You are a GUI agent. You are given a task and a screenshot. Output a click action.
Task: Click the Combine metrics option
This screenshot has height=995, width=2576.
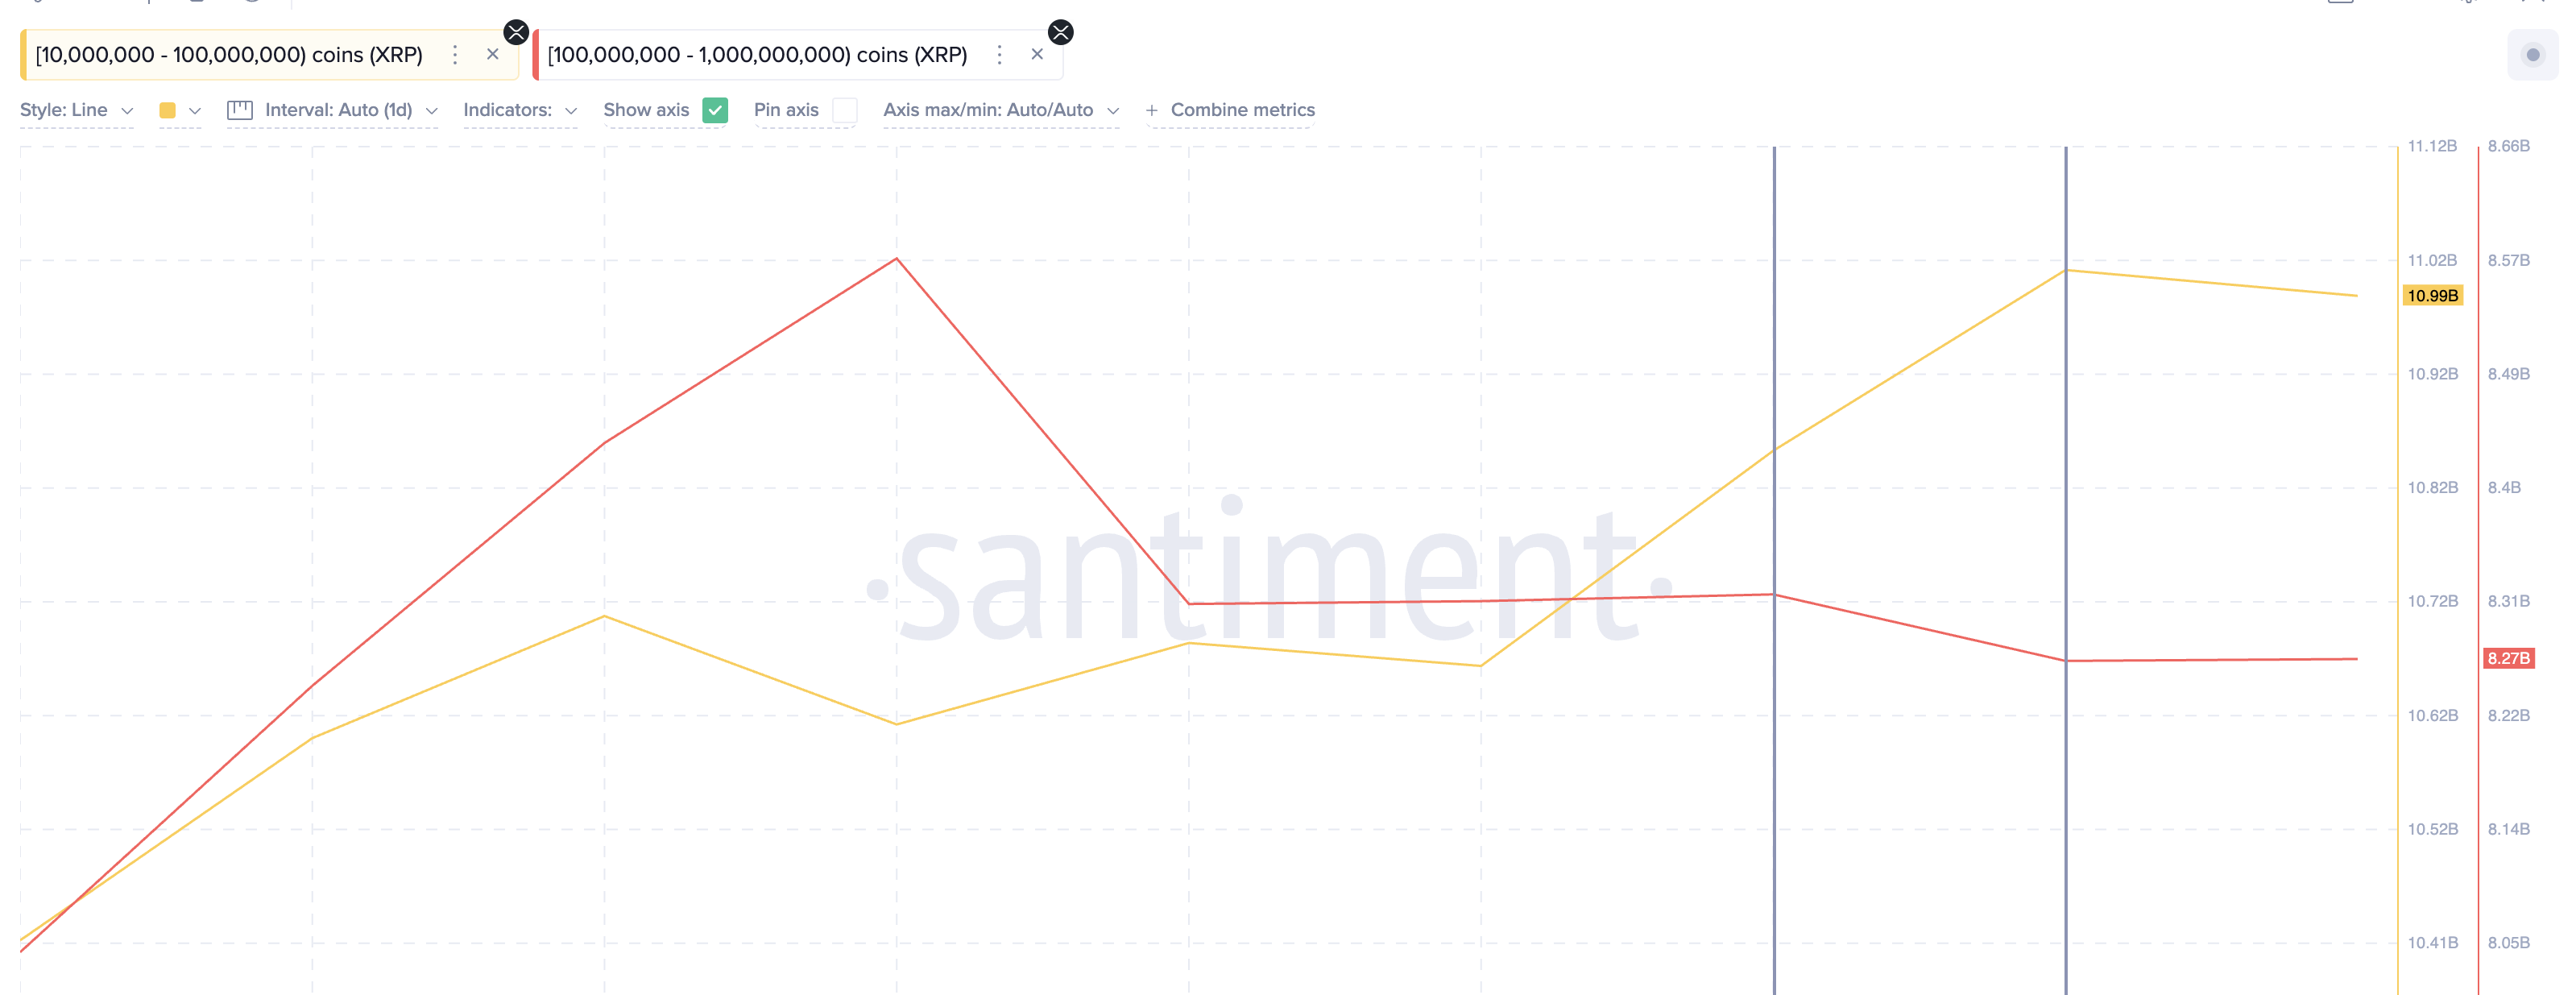point(1242,110)
